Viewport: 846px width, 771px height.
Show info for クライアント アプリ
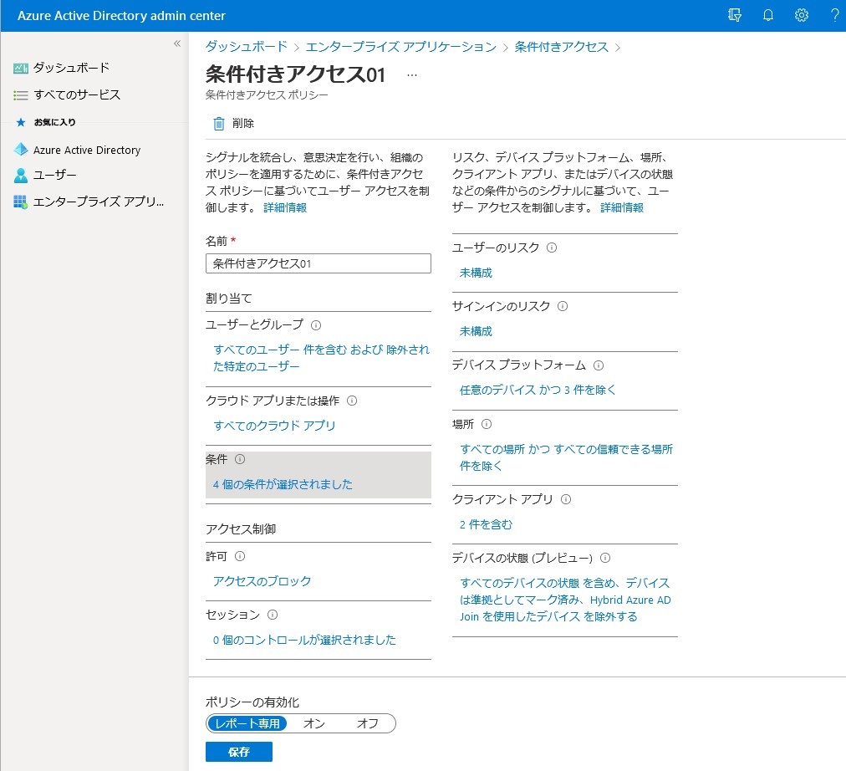point(565,499)
